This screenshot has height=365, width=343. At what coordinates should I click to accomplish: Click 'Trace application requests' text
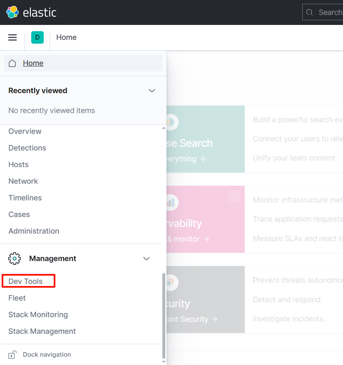click(298, 219)
